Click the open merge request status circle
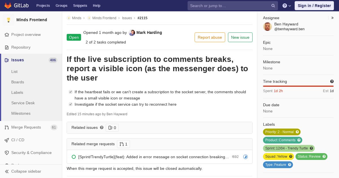The image size is (339, 178). (x=74, y=157)
